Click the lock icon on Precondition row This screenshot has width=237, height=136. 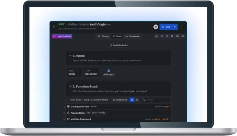pyautogui.click(x=69, y=113)
